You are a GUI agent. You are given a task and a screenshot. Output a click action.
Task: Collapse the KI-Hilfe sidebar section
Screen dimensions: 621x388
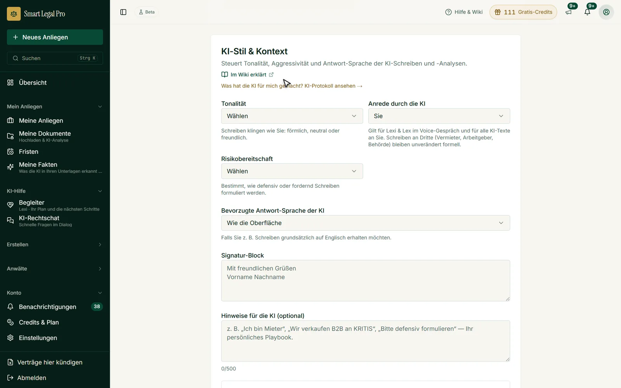pyautogui.click(x=55, y=191)
